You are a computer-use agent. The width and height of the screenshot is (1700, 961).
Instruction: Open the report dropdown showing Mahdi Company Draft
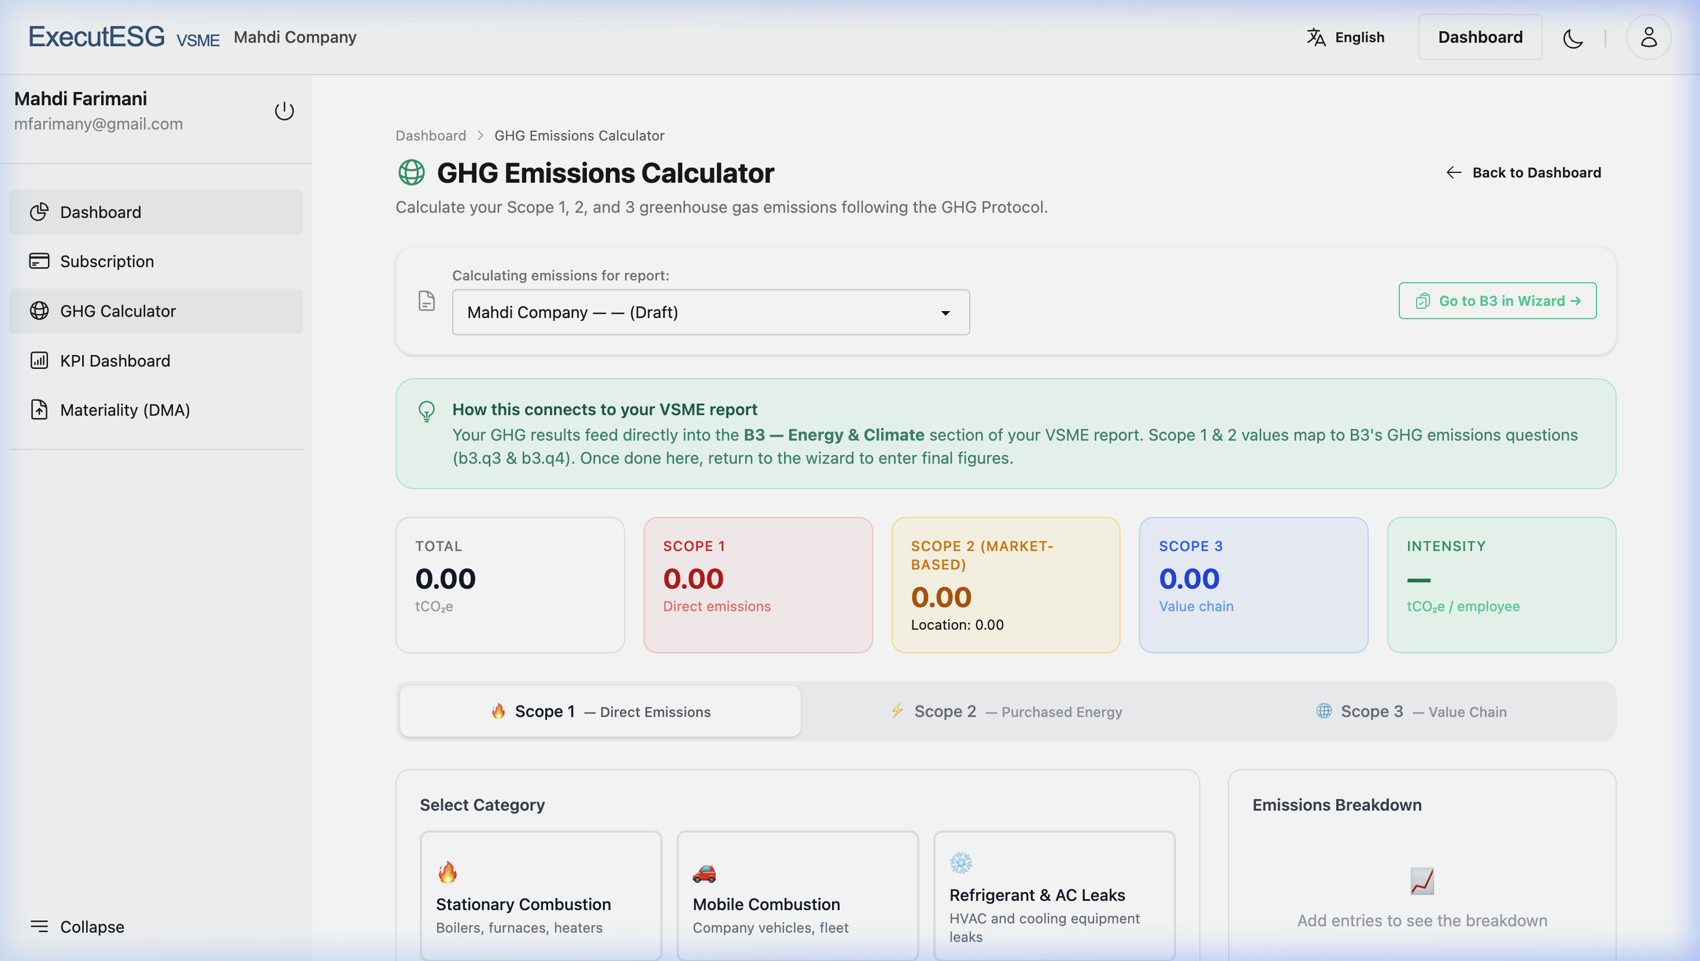(x=711, y=312)
